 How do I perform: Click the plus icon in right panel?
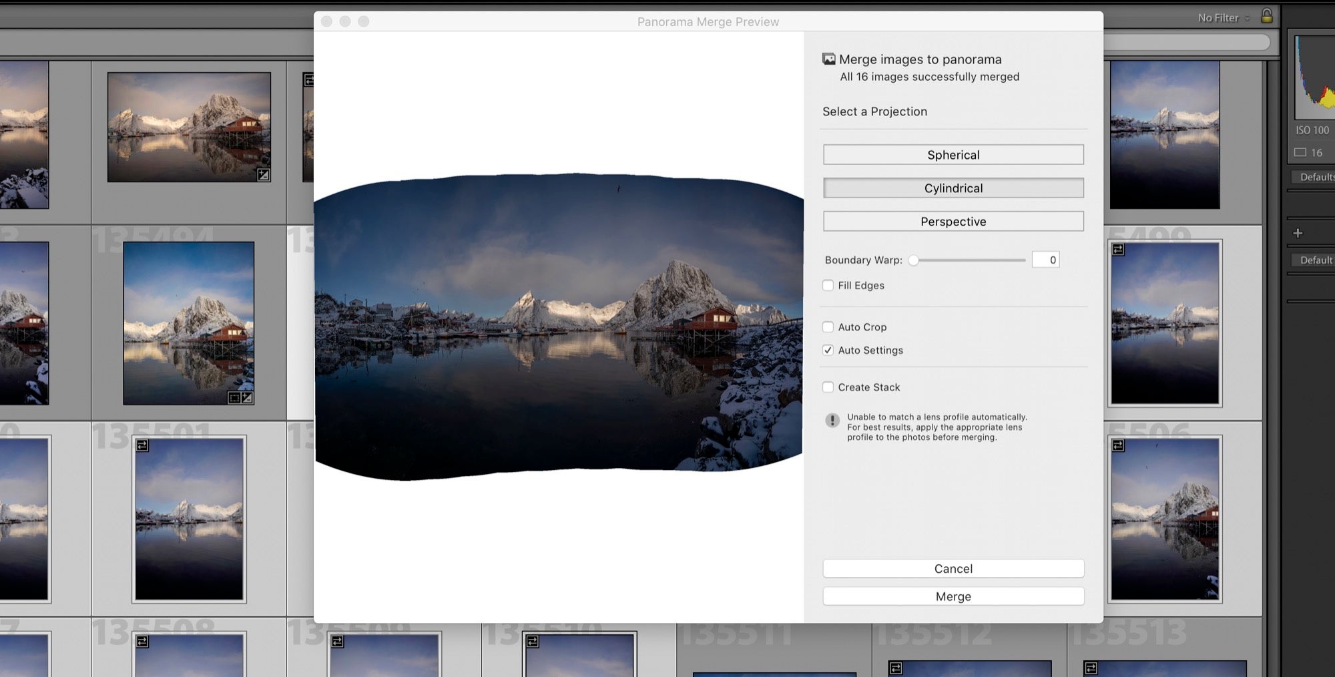point(1298,233)
